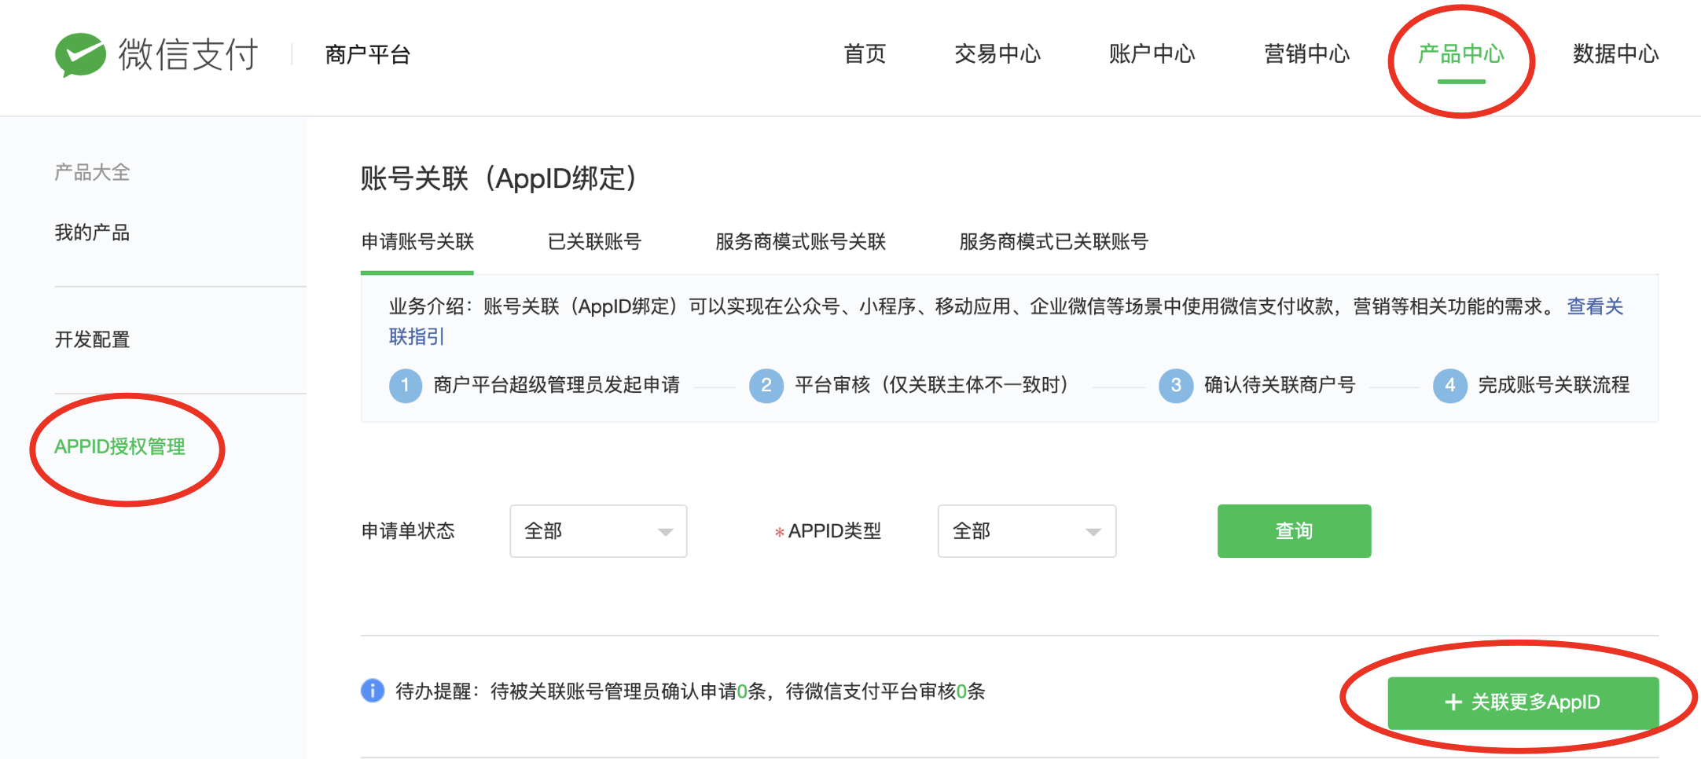Click the step 1 circle icon

[406, 386]
